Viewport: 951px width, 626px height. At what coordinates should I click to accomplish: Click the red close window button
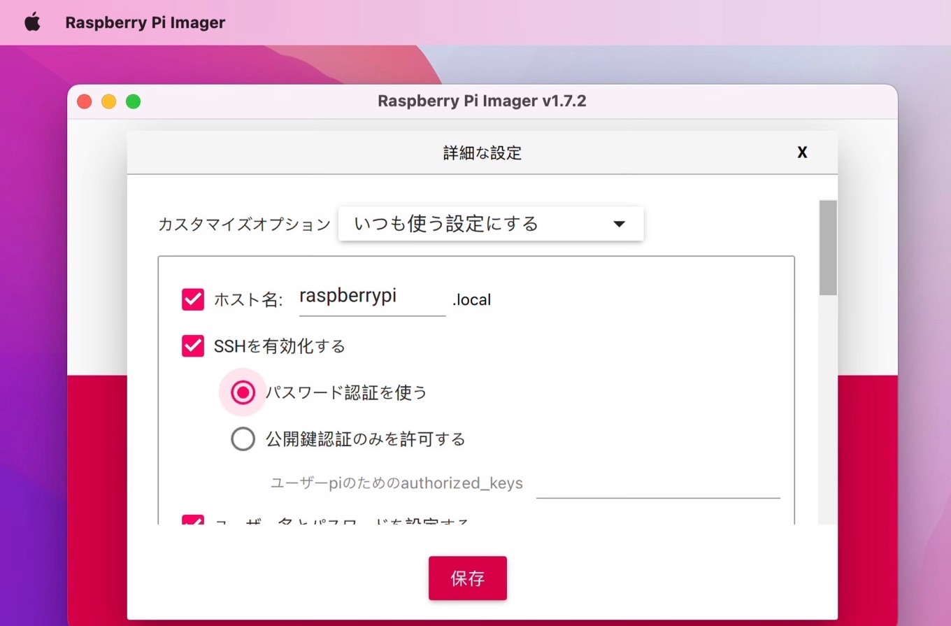tap(85, 101)
